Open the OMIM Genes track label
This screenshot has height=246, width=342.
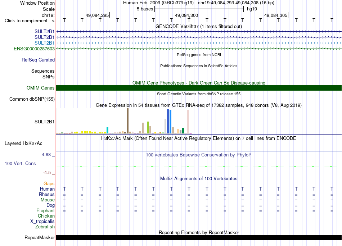(x=41, y=88)
